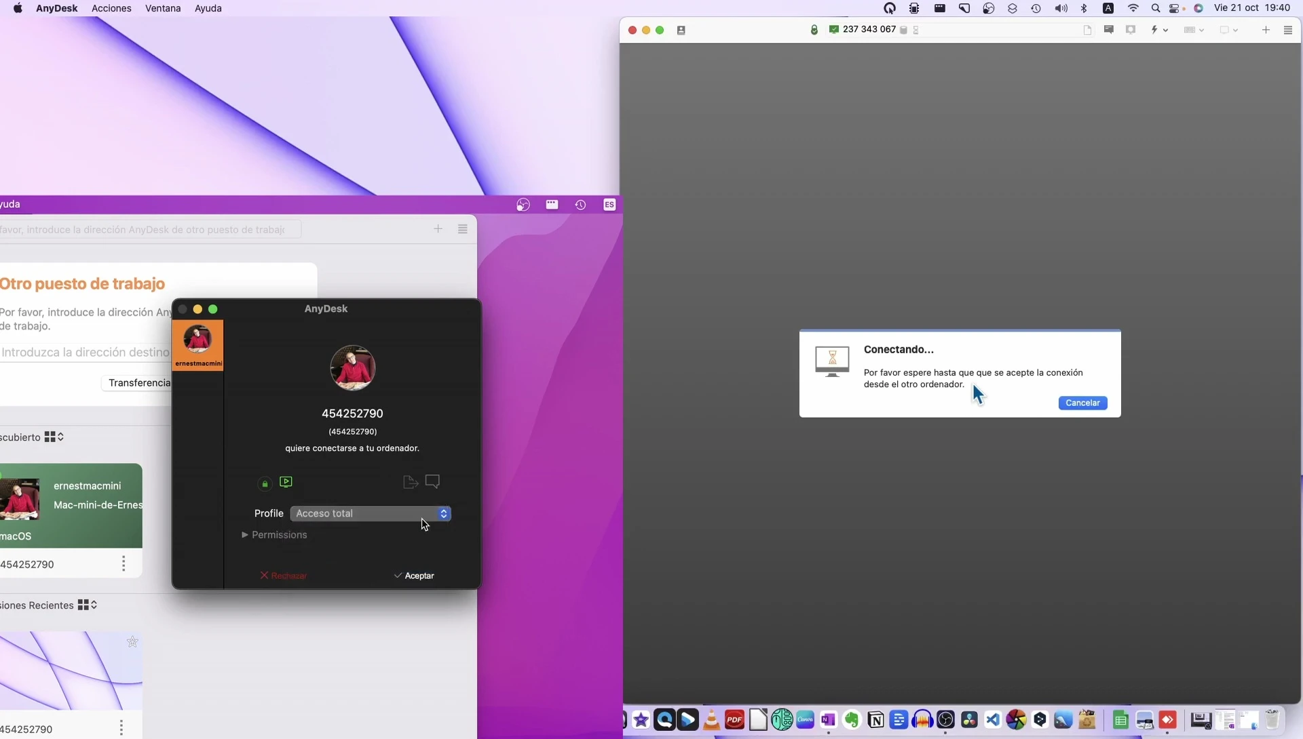Open DaVinci Resolve from the Dock

point(969,719)
